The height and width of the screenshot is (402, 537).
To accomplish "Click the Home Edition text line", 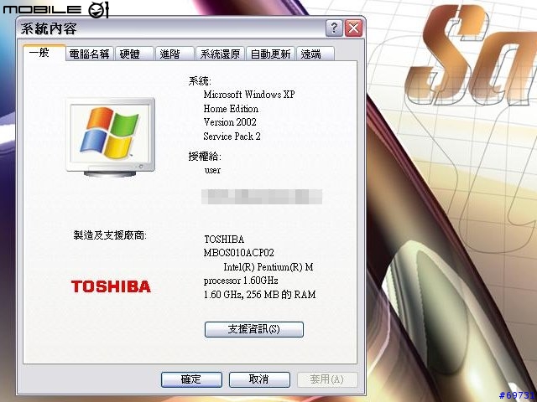I will [231, 109].
